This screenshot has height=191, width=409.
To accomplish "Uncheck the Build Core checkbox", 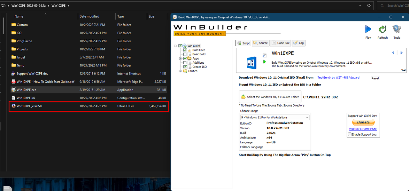I will tap(185, 50).
